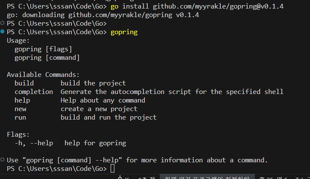Click the terminal cursor at the last prompt
The image size is (310, 179).
[x=112, y=169]
